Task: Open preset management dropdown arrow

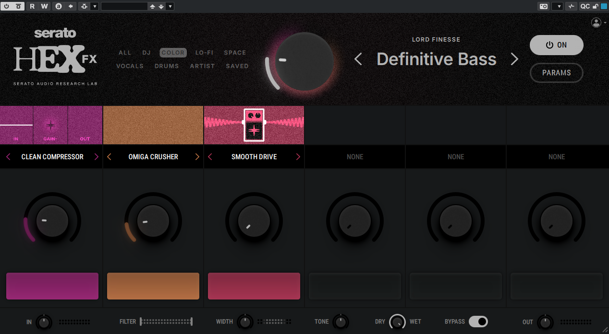Action: [170, 6]
